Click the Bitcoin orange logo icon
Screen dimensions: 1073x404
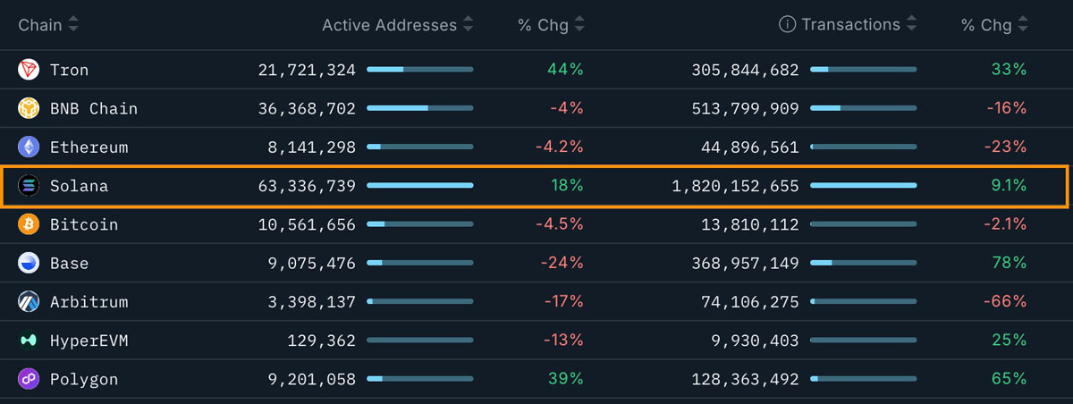click(29, 224)
